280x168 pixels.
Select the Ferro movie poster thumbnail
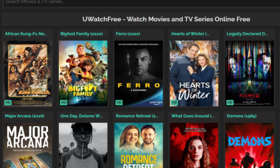(139, 73)
